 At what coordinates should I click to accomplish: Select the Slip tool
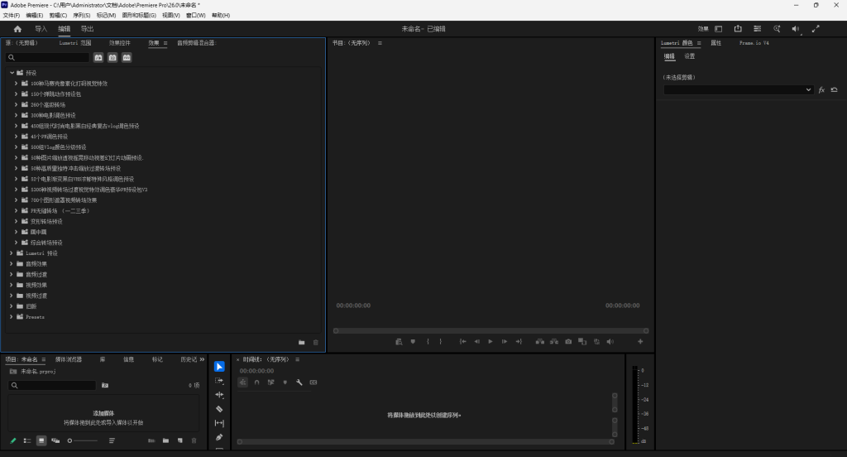pyautogui.click(x=219, y=423)
